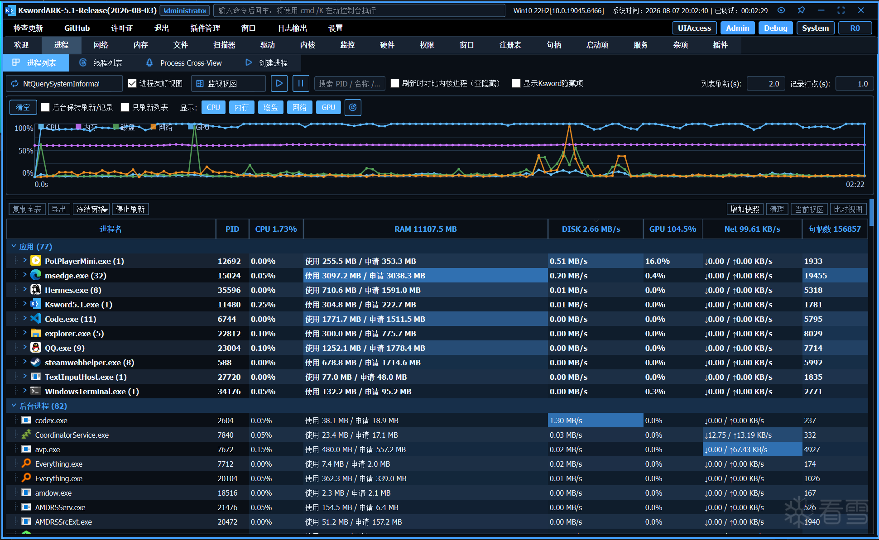Click the WindowsTerminal.exe terminal icon
The width and height of the screenshot is (879, 540).
tap(36, 391)
